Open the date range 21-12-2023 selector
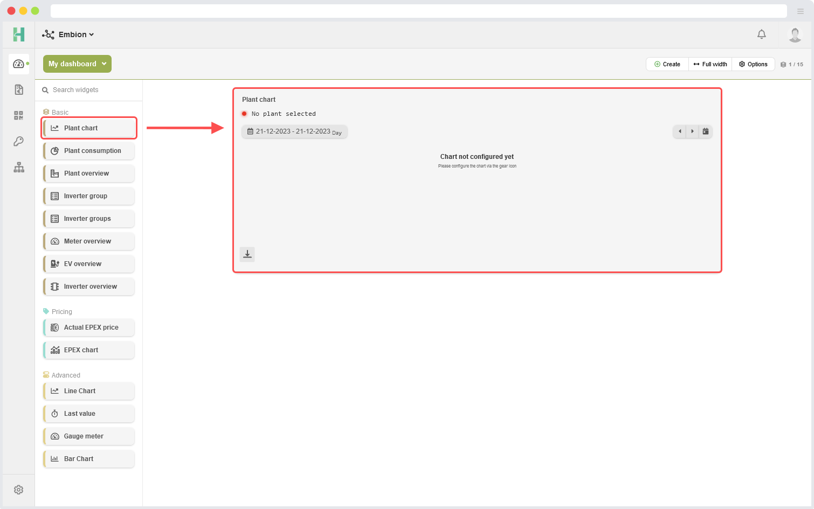Viewport: 814px width, 509px height. [x=294, y=131]
